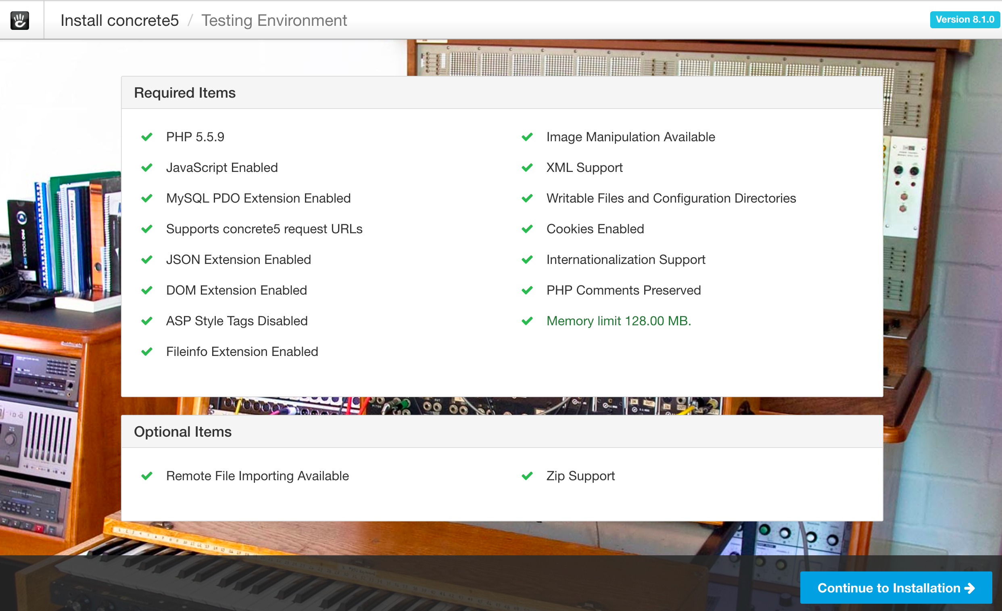Click the Memory limit 128.00 MB link
The image size is (1002, 611).
[x=618, y=321]
